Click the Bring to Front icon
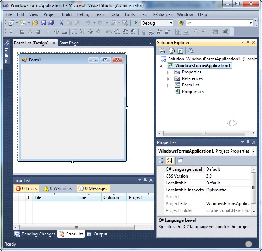262x251 pixels. (196, 31)
